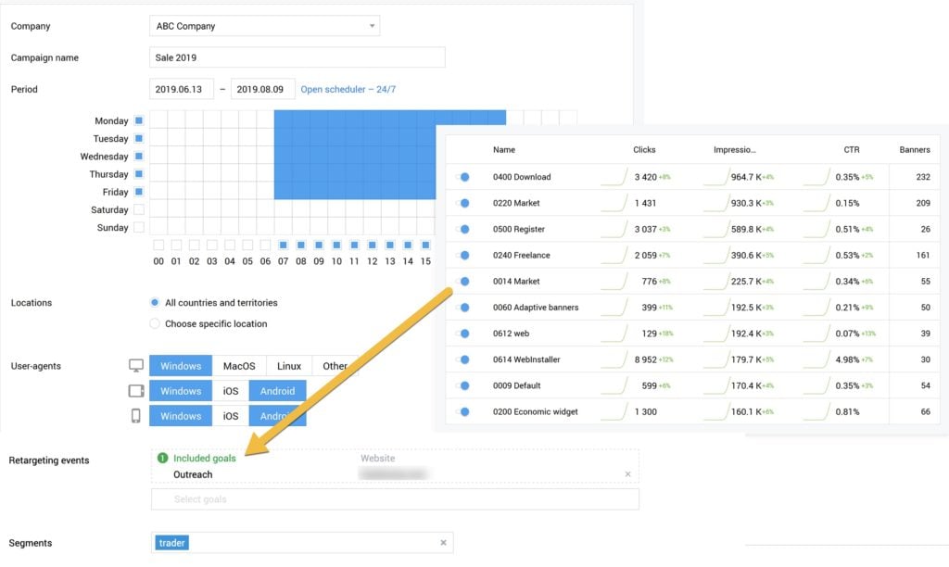Toggle tablet Android user-agent

coord(278,391)
